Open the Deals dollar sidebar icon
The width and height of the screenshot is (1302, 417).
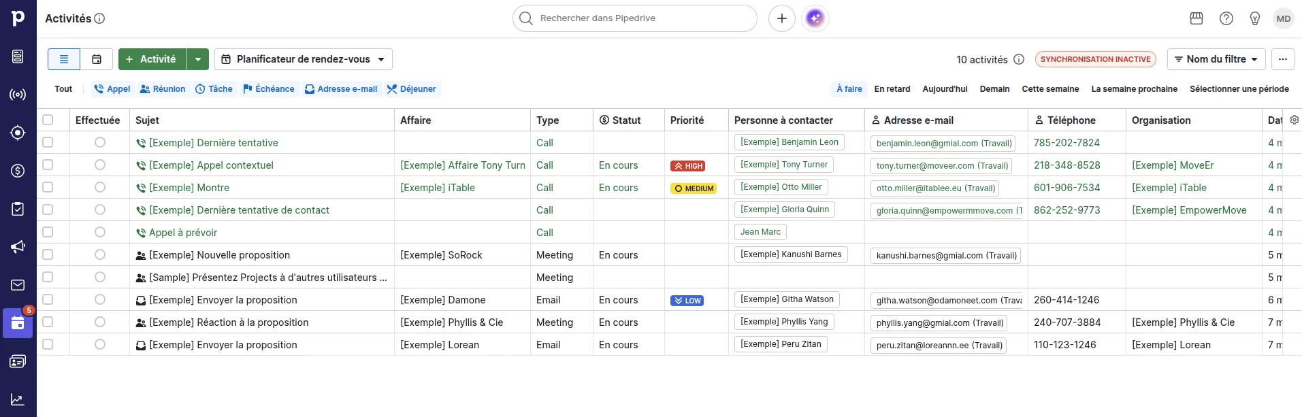pyautogui.click(x=18, y=171)
